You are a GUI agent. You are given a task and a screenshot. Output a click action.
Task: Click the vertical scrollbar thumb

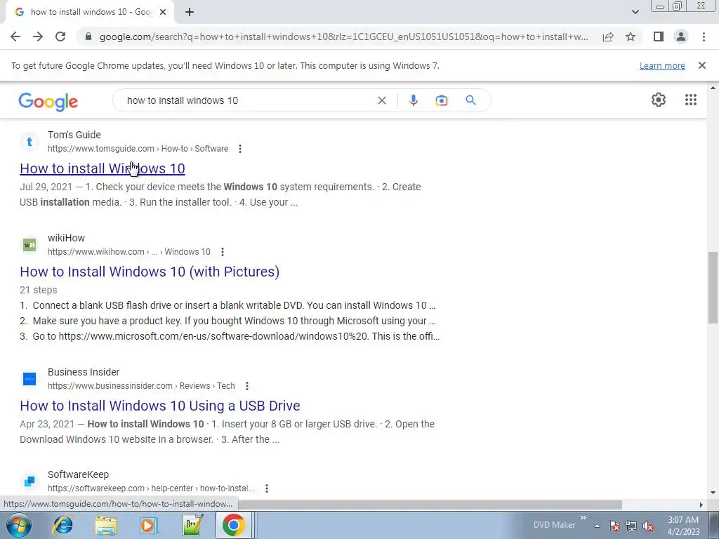click(x=713, y=287)
